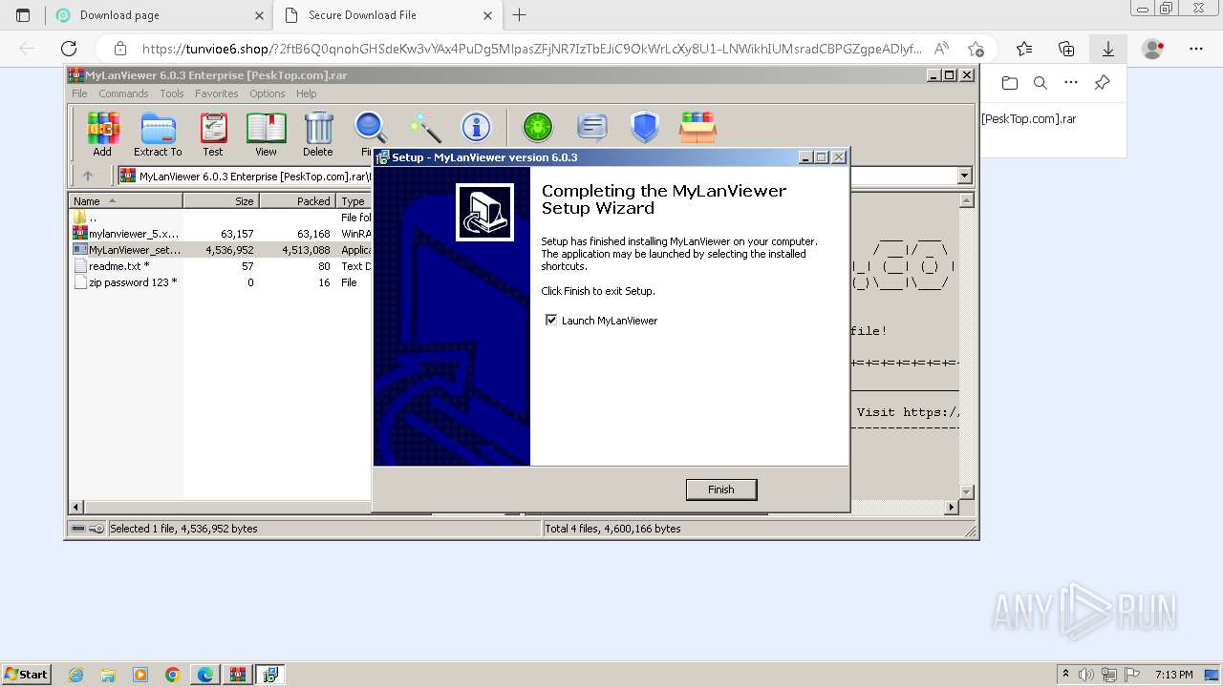
Task: Open the [PeskTop.com].rar download entry
Action: click(1028, 119)
